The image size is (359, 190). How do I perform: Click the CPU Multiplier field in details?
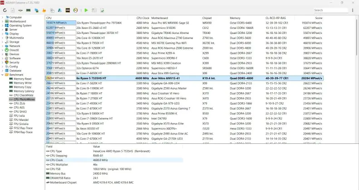coord(114,165)
